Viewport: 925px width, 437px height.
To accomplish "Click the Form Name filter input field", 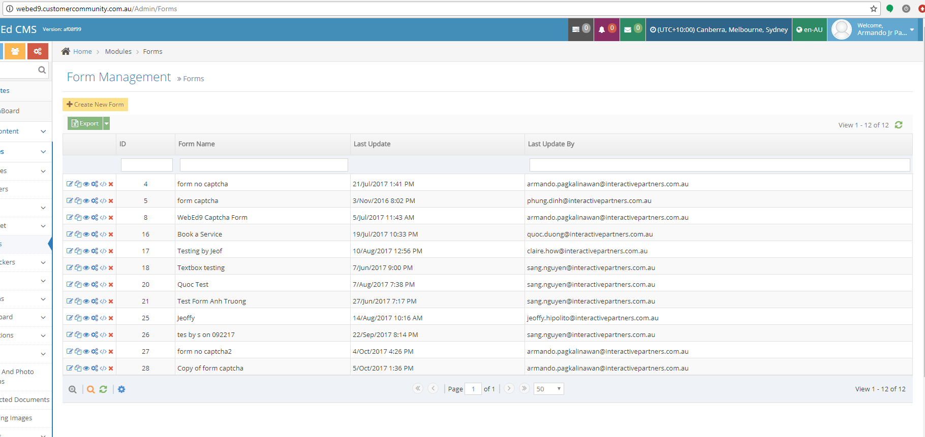I will point(264,165).
